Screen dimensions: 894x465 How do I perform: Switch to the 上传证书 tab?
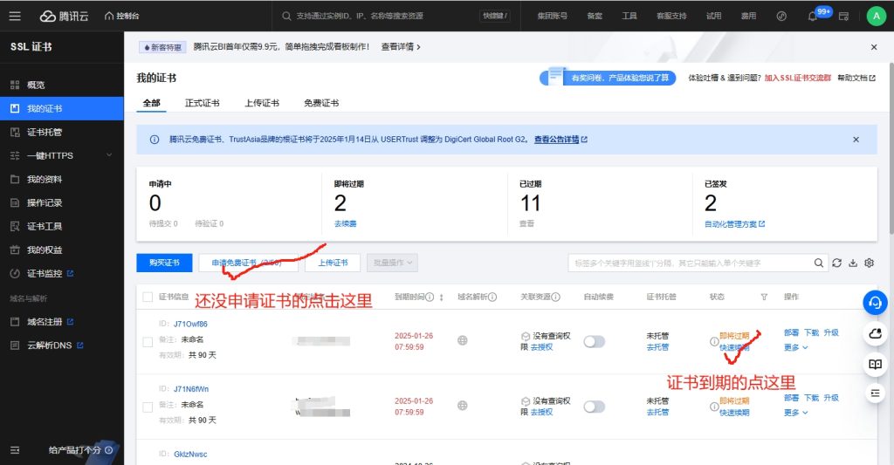(262, 103)
